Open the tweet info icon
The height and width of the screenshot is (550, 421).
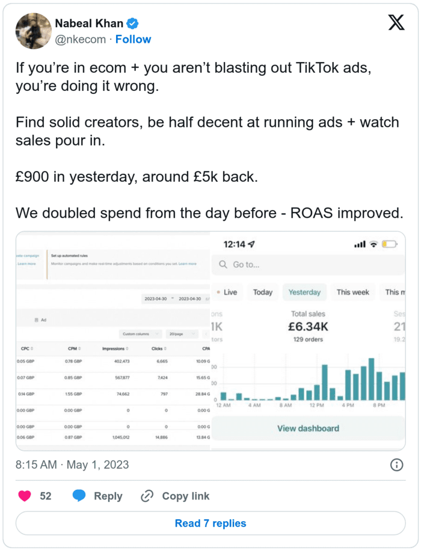point(397,465)
